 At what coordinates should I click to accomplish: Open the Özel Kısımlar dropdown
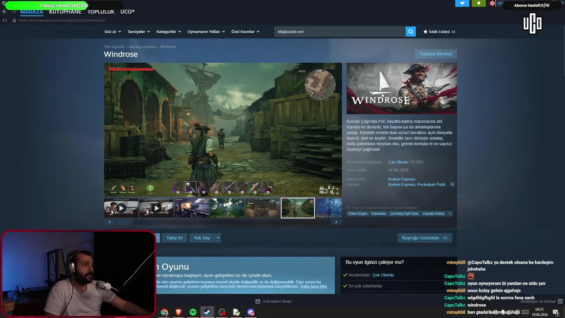click(x=245, y=32)
